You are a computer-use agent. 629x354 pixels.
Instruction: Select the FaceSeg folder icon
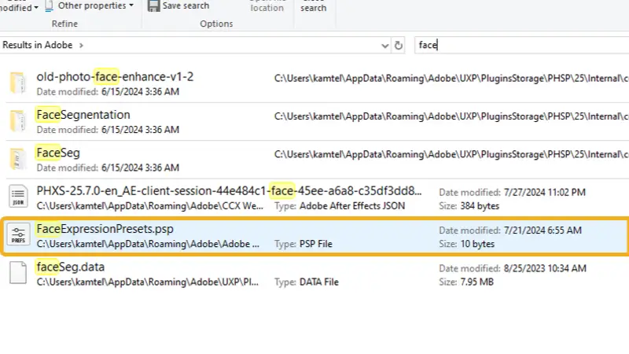[17, 159]
